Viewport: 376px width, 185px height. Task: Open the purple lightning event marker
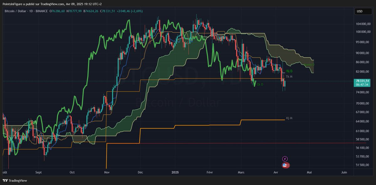click(x=285, y=159)
